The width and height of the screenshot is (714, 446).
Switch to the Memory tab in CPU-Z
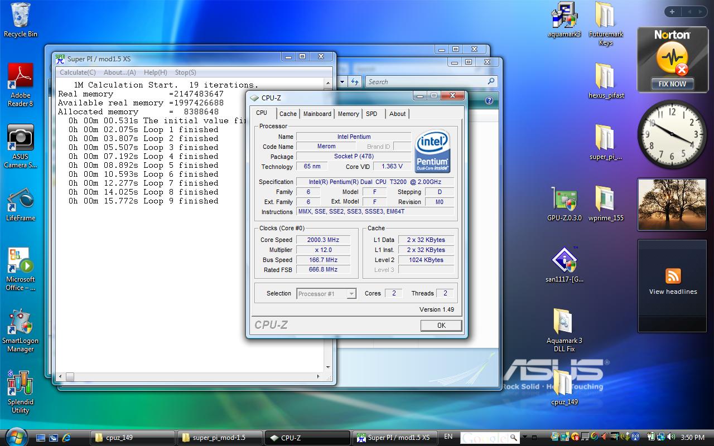[348, 114]
